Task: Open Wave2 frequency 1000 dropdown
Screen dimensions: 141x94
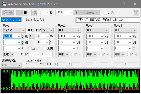Action: (x=74, y=36)
